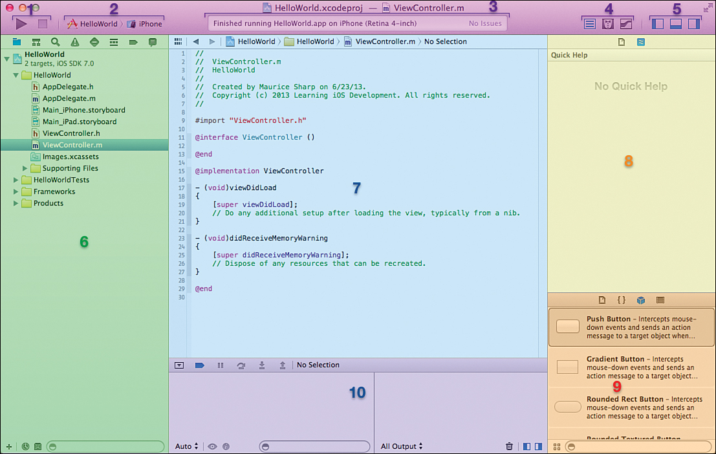Open the Media library filmstrip tab
Viewport: 716px width, 454px height.
pos(660,300)
